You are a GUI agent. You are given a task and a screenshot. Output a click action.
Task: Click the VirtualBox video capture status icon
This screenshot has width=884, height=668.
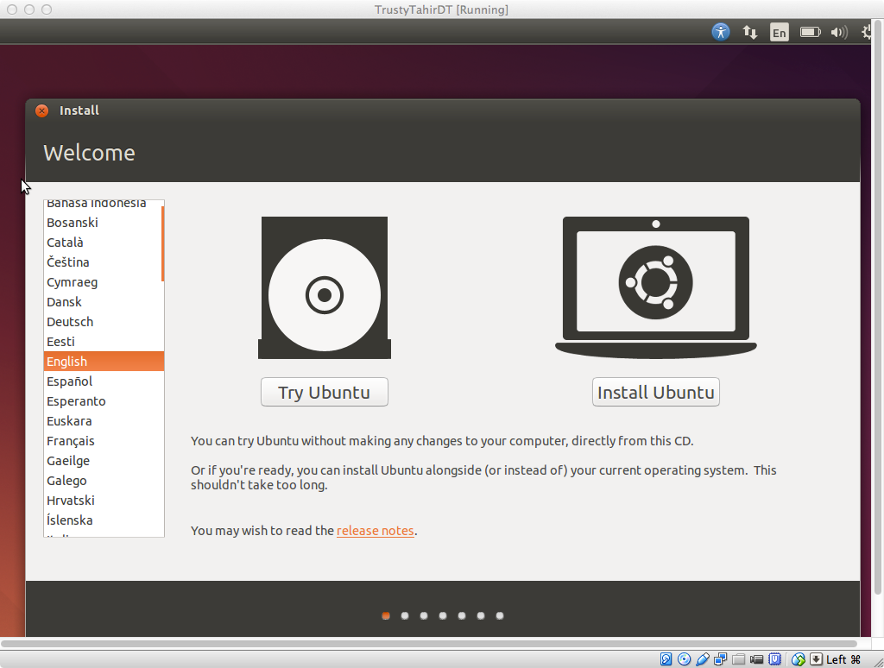pyautogui.click(x=756, y=659)
